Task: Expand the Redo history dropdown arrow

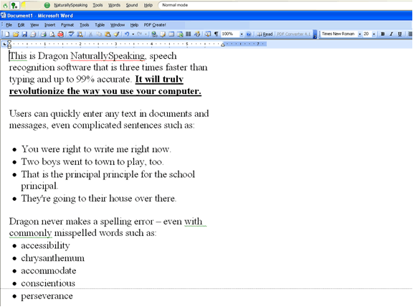Action: (146, 34)
